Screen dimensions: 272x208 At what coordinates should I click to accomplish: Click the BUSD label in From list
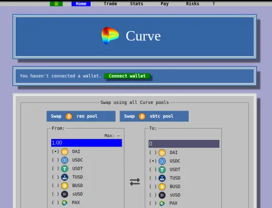pyautogui.click(x=78, y=186)
